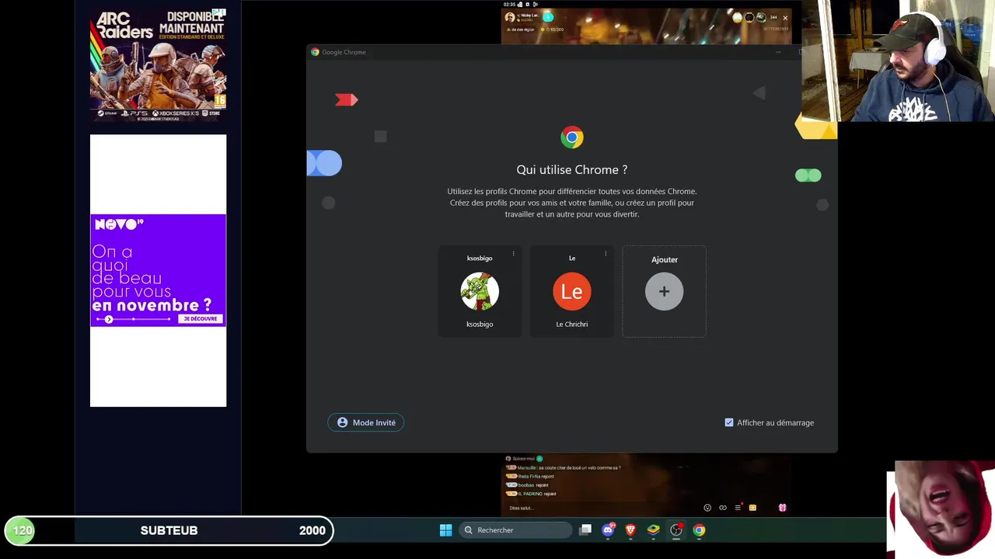Open Brave browser from the taskbar
995x559 pixels.
(x=630, y=530)
